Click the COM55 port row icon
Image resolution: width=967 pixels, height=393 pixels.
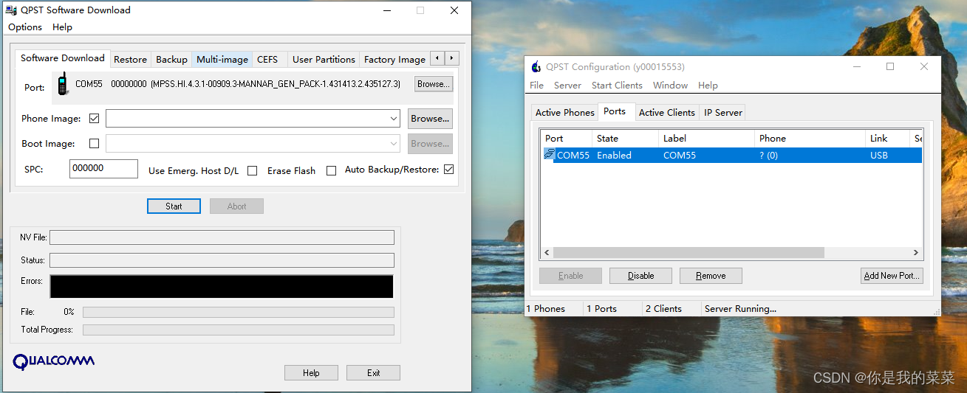tap(549, 154)
